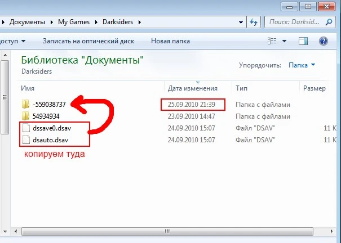Open the -559038737 folder icon
The image size is (341, 243).
[x=25, y=104]
